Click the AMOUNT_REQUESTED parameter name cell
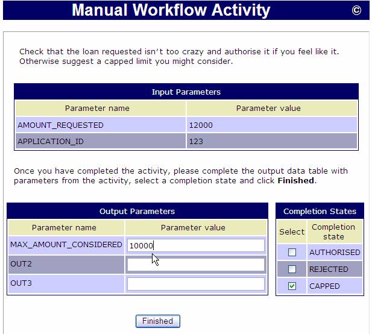 [100, 125]
